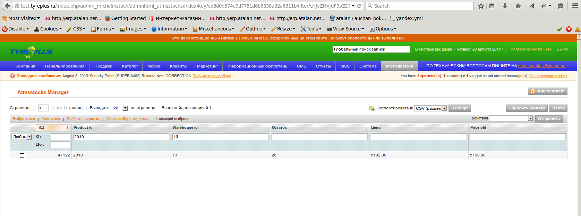Click the page number field
The image size is (581, 216).
click(43, 108)
